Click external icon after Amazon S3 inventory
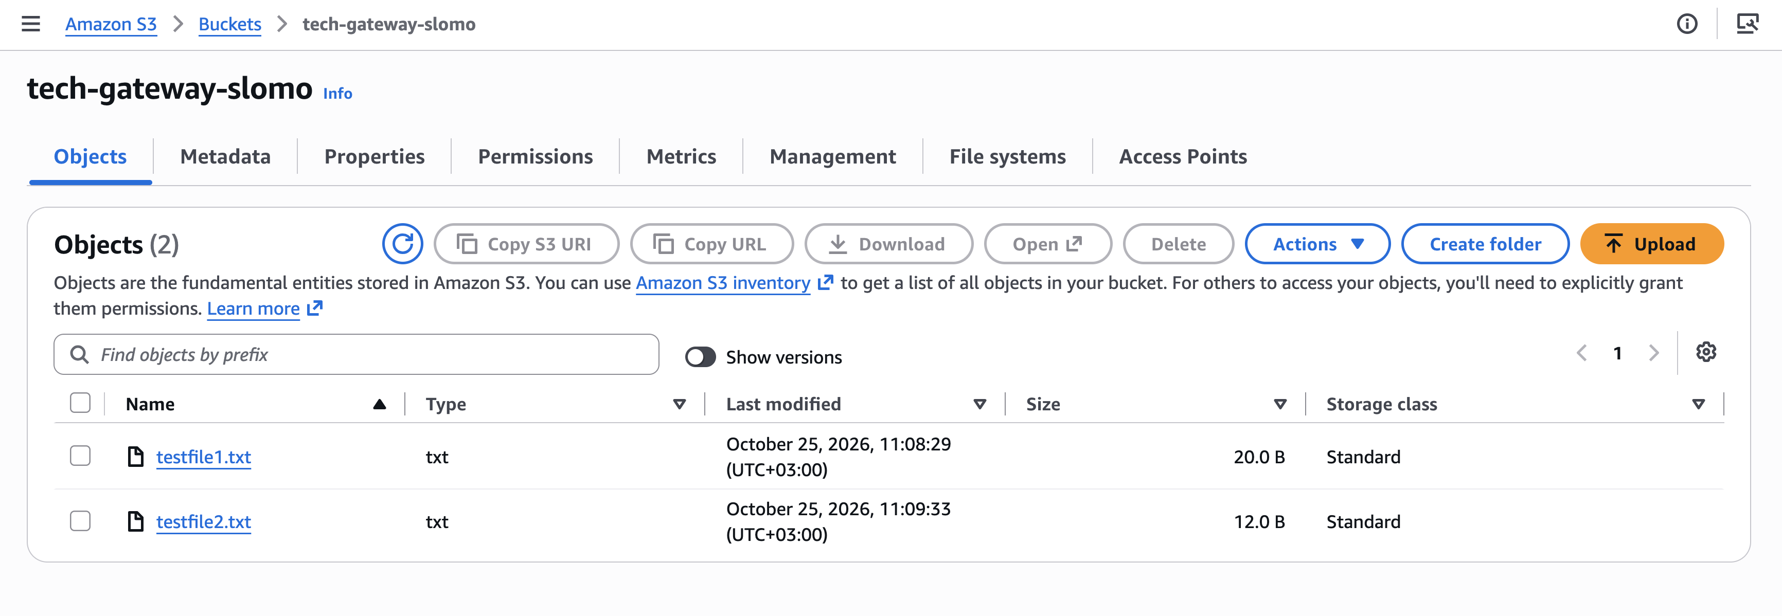1782x616 pixels. coord(825,283)
